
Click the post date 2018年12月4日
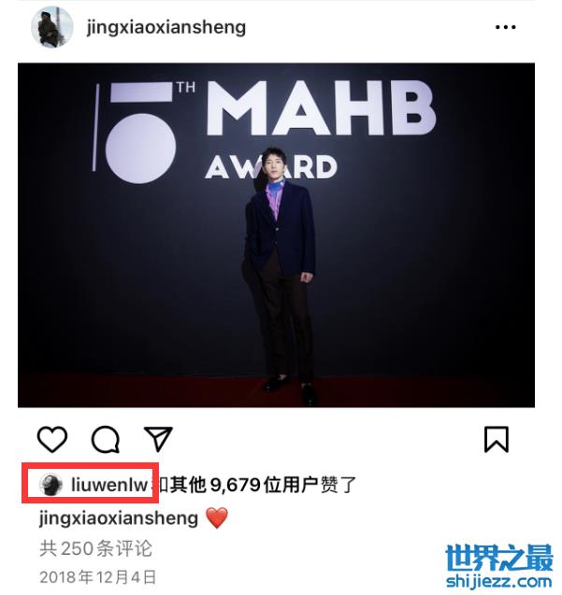coord(98,577)
